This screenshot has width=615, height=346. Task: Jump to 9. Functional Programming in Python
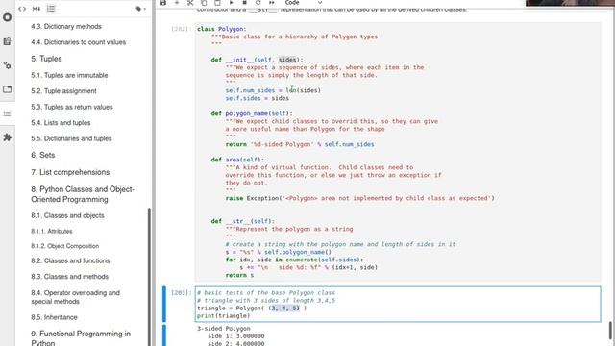[81, 337]
